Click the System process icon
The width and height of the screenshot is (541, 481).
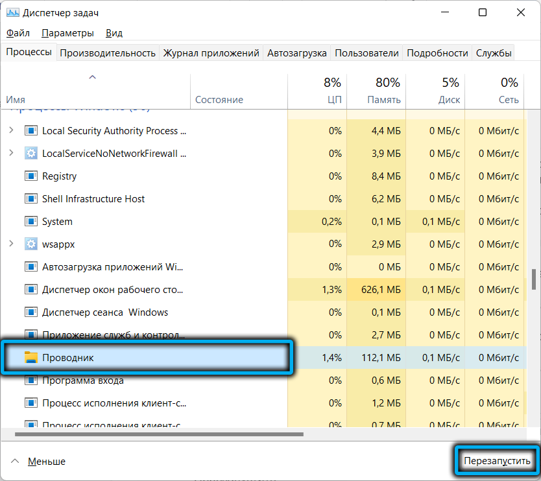click(x=31, y=221)
